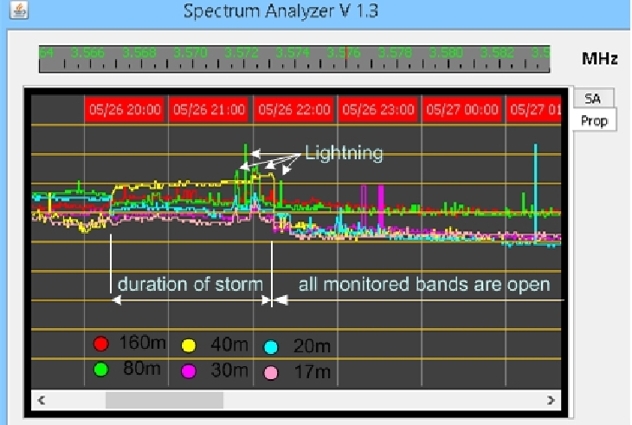
Task: Select the pink 17m legend dot
Action: [x=270, y=372]
